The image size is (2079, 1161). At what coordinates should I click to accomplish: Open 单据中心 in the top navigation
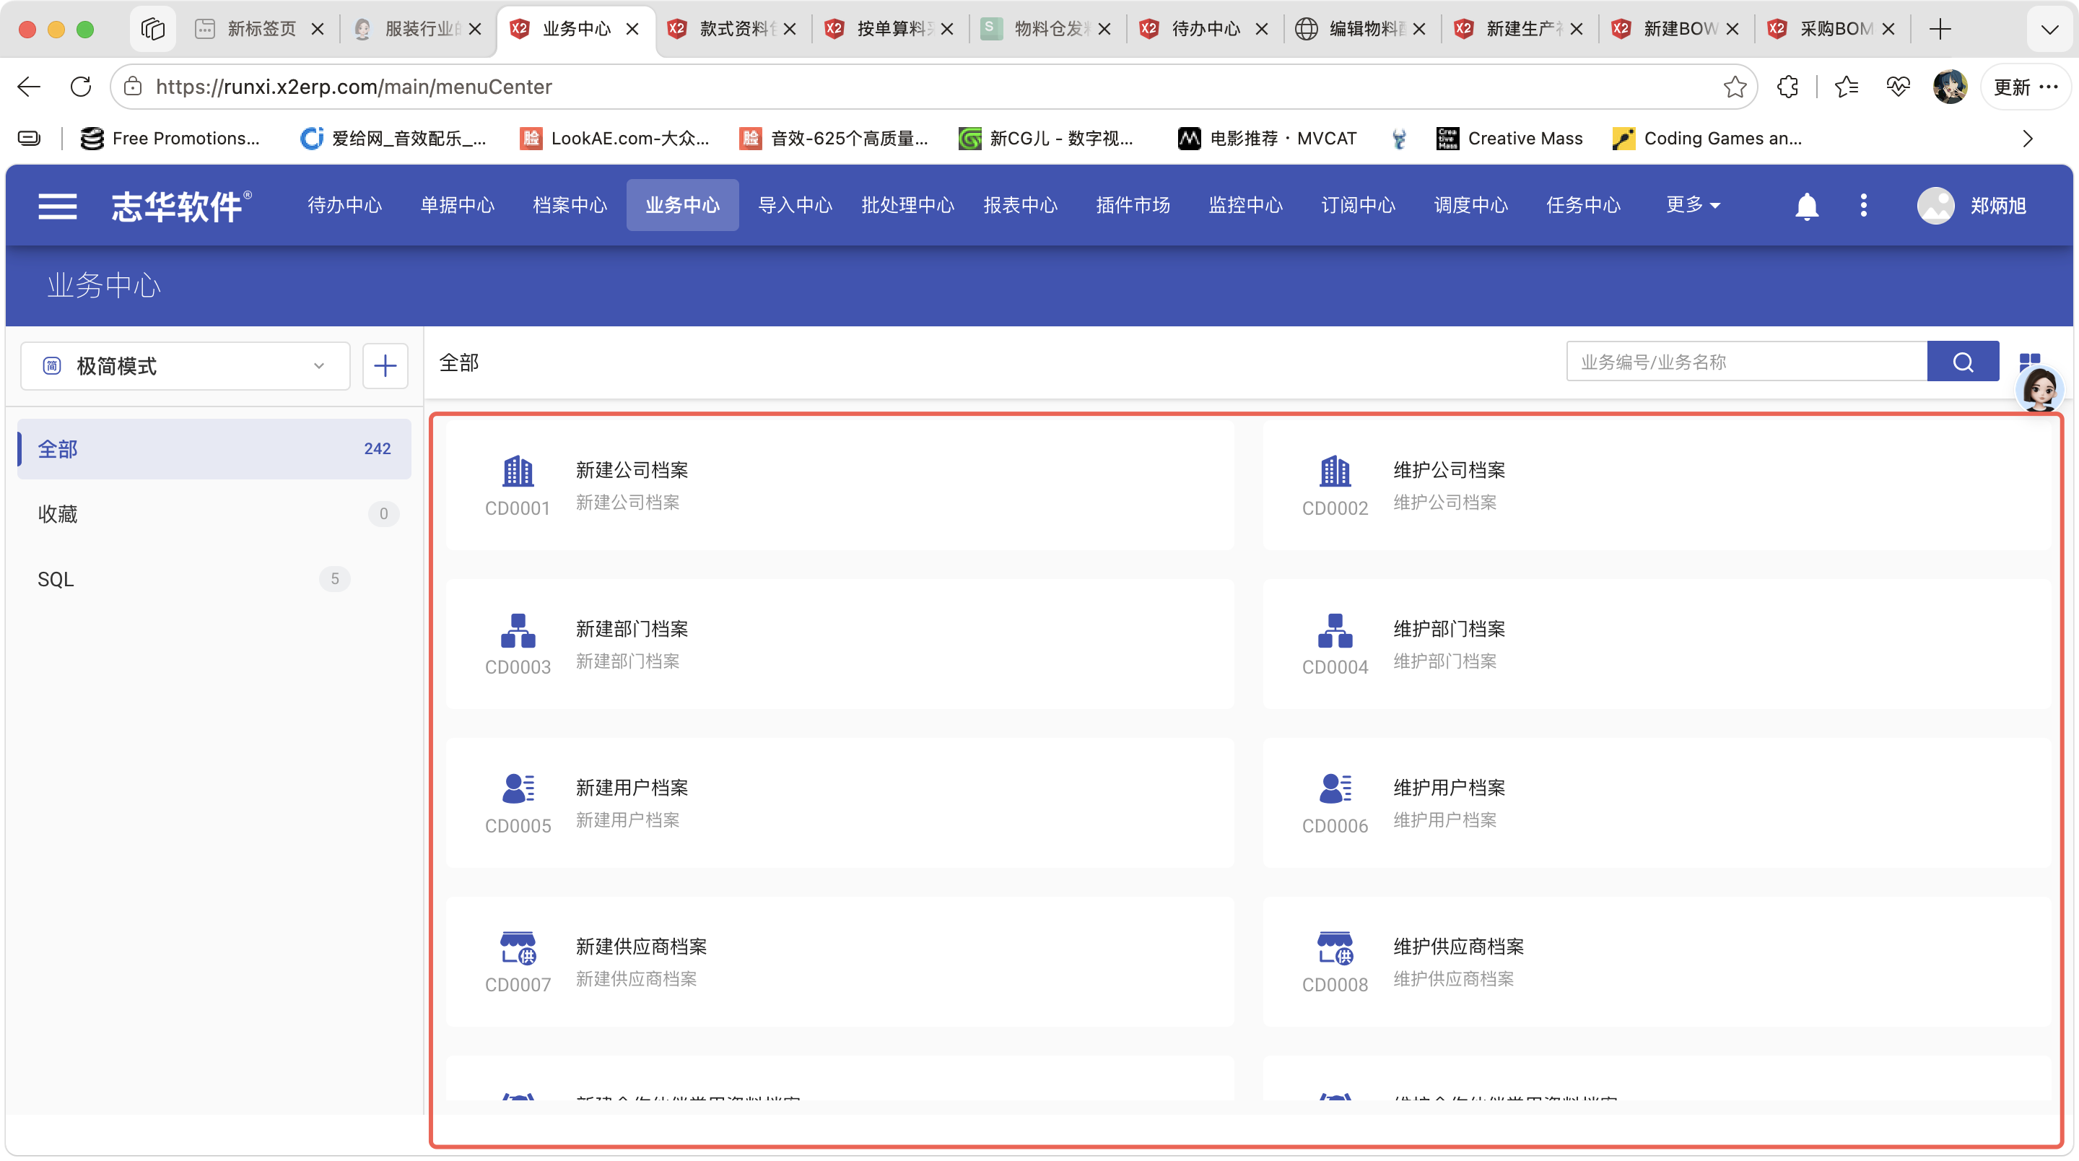(x=457, y=205)
